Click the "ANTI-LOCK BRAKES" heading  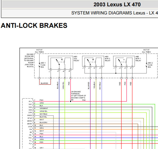pos(34,25)
